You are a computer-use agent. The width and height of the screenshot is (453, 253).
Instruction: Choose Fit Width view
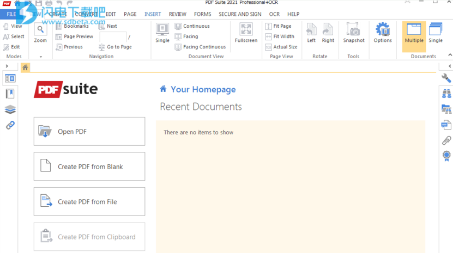pos(280,36)
